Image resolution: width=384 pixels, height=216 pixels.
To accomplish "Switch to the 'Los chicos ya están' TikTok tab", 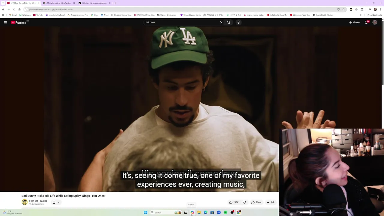I will coord(94,3).
